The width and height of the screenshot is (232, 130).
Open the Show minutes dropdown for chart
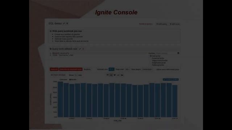click(x=76, y=75)
